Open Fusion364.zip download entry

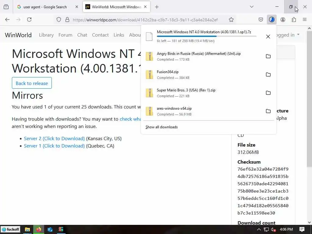202,75
